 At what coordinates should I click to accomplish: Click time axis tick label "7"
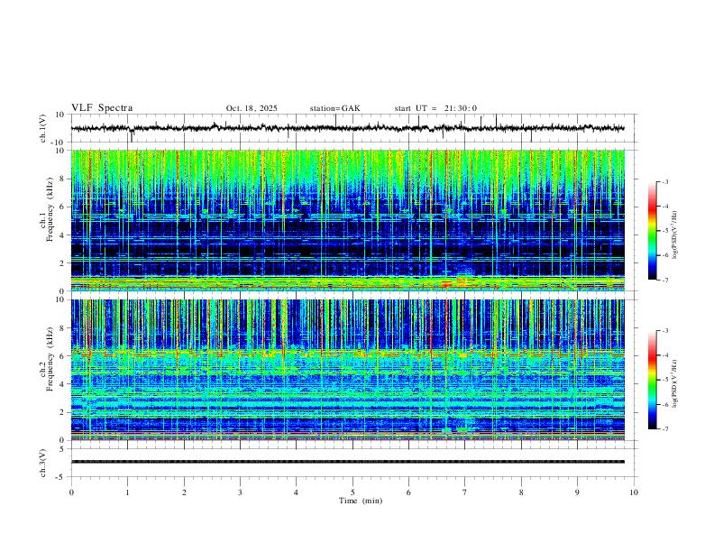tap(465, 492)
